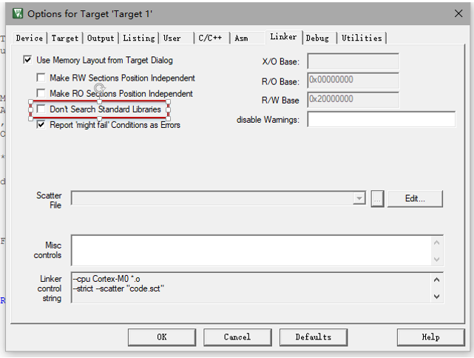Click the disable Warnings input field
474x358 pixels.
pos(379,120)
